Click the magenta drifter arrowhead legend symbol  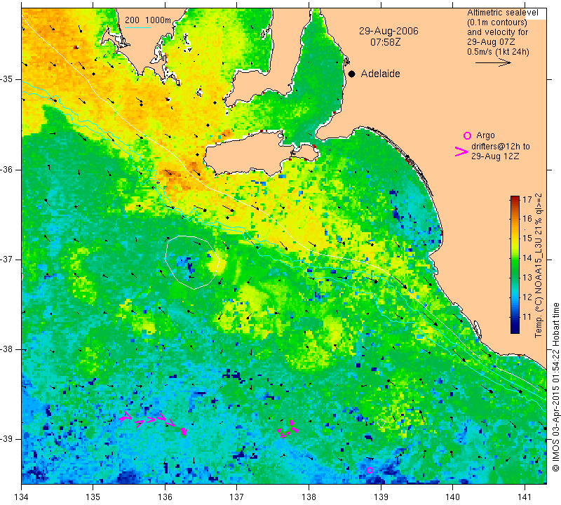(461, 151)
